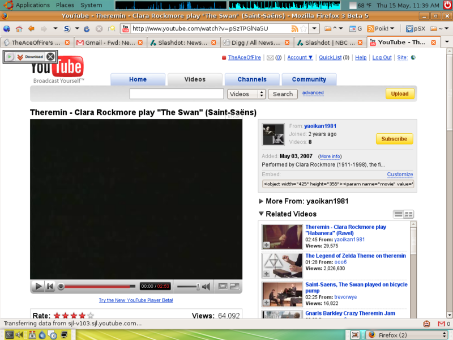
Task: Click the volume speaker in the bottom panel
Action: [x=19, y=335]
